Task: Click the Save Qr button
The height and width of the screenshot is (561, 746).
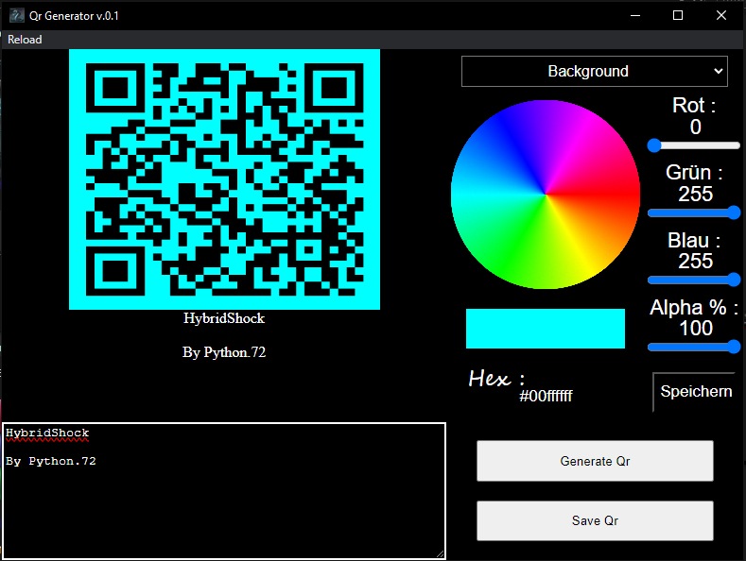Action: click(595, 520)
